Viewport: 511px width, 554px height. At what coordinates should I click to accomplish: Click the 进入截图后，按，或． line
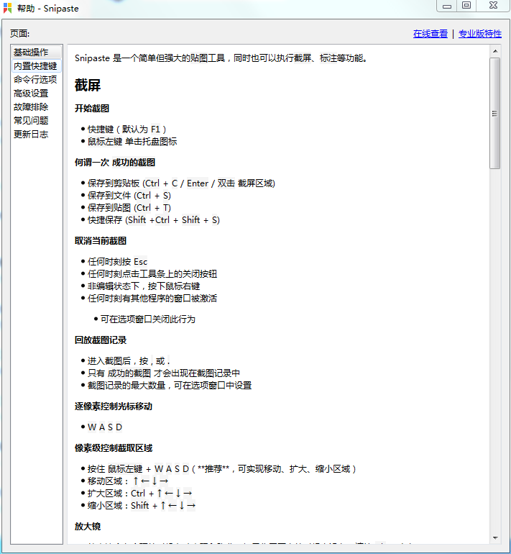(129, 361)
